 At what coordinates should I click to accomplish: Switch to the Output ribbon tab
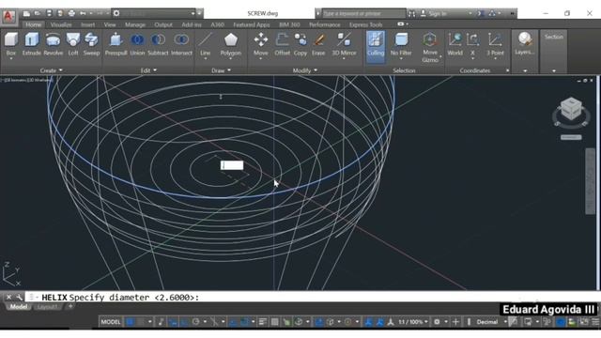(x=163, y=24)
